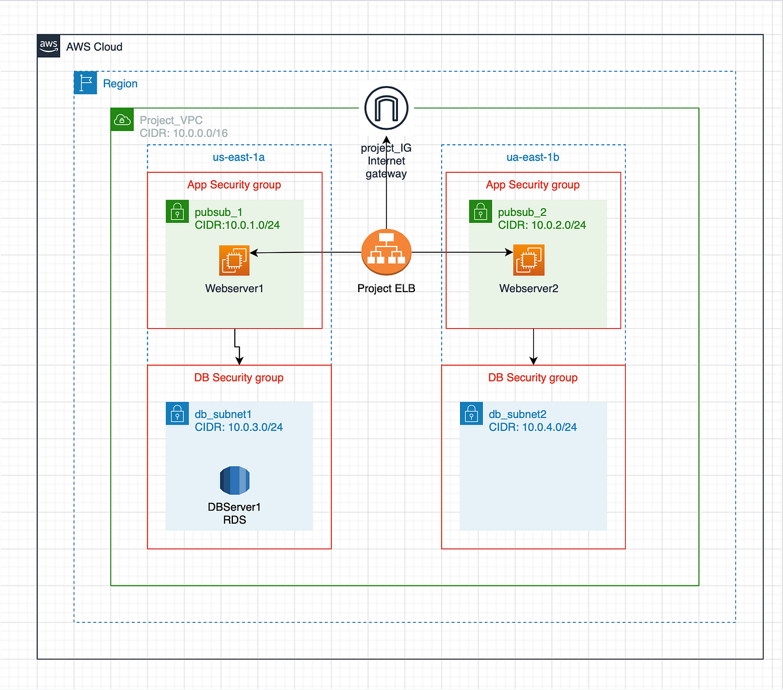
Task: Select the db_subnet1 lock icon
Action: pyautogui.click(x=177, y=413)
